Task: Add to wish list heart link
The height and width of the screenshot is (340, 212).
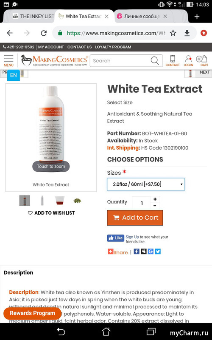Action: click(x=51, y=213)
